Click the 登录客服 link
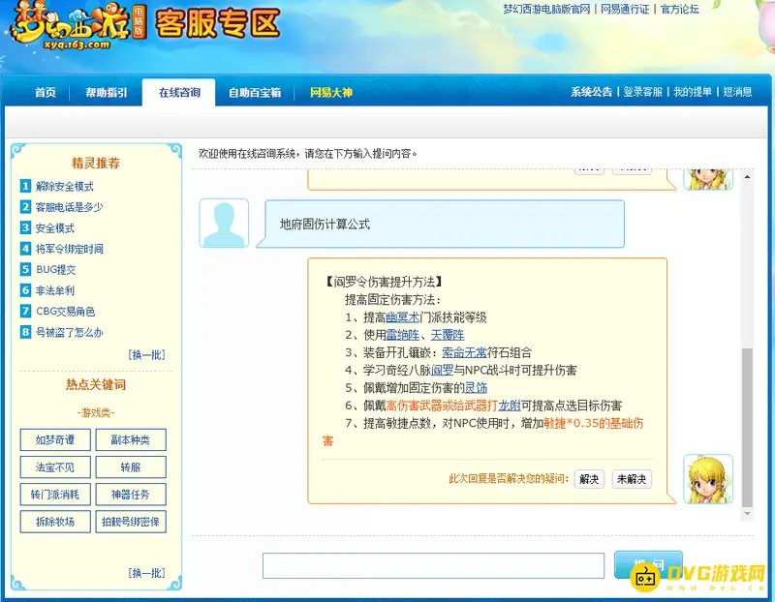775x602 pixels. pyautogui.click(x=642, y=92)
